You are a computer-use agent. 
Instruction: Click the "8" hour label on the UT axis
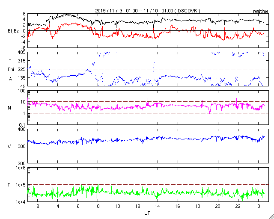[98, 206]
